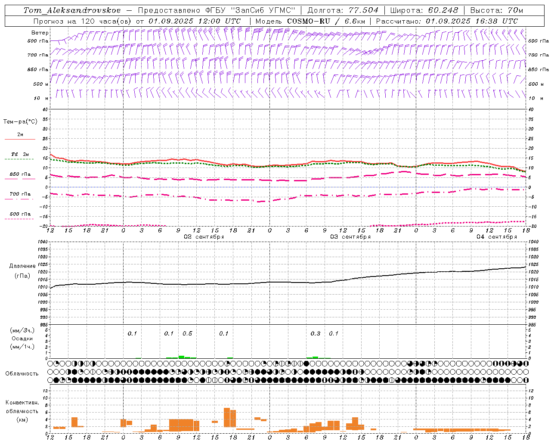Click the black pressure curve line
This screenshot has height=441, width=551.
[288, 282]
